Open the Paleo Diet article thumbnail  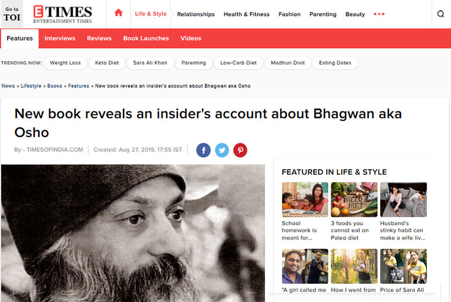(354, 199)
